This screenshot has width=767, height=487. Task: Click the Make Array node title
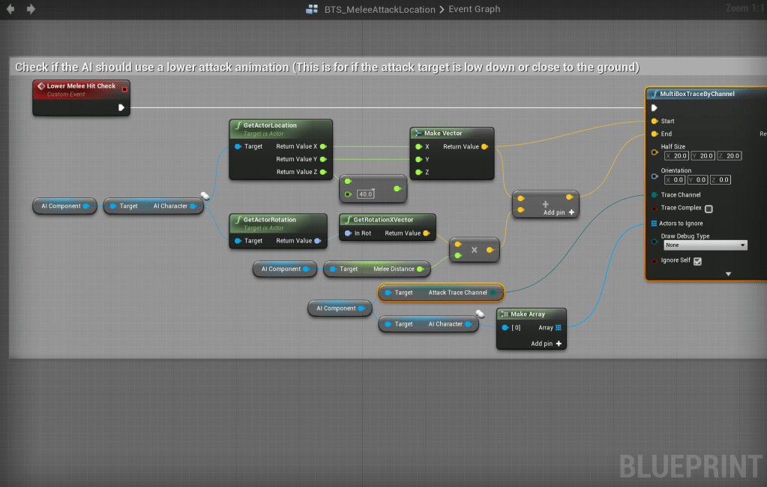coord(527,314)
